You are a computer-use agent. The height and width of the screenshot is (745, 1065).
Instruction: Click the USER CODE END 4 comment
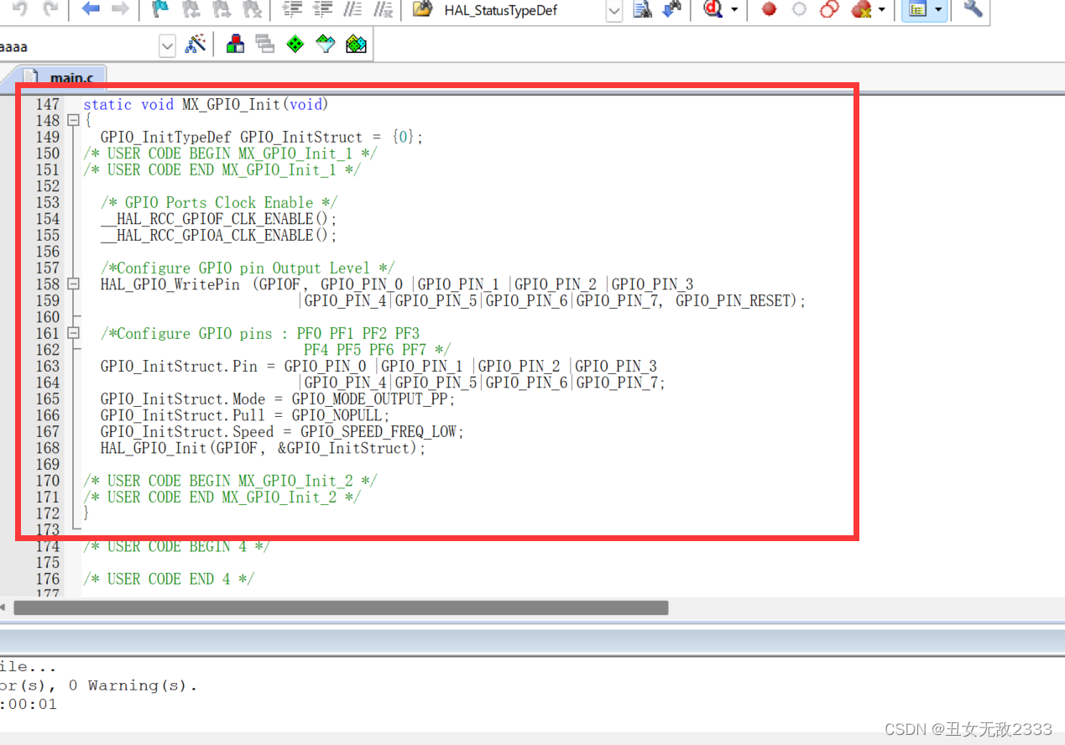[x=168, y=580]
